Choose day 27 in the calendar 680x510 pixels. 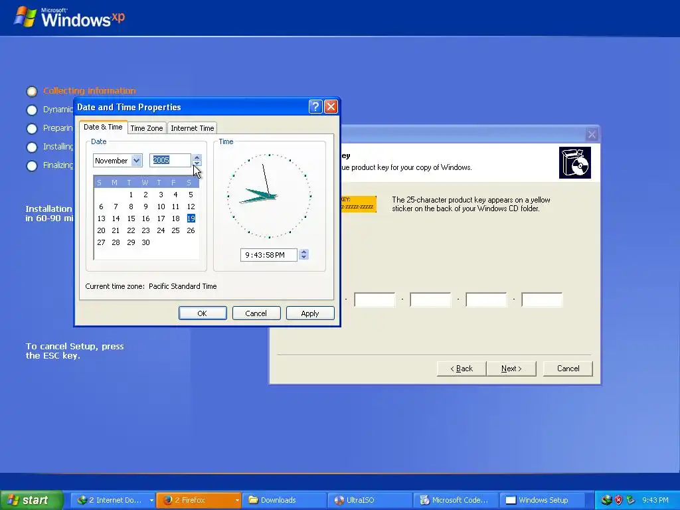101,242
